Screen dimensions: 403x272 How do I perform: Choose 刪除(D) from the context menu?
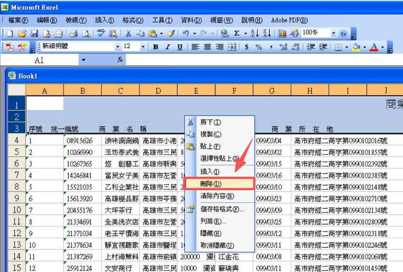220,184
